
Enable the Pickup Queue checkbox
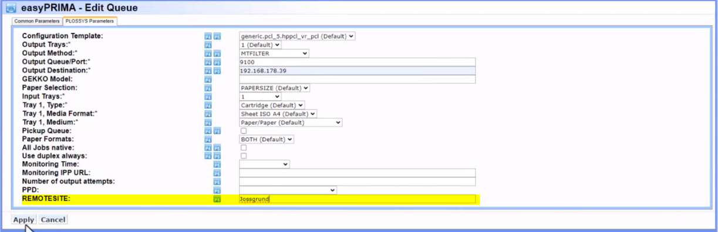(244, 131)
